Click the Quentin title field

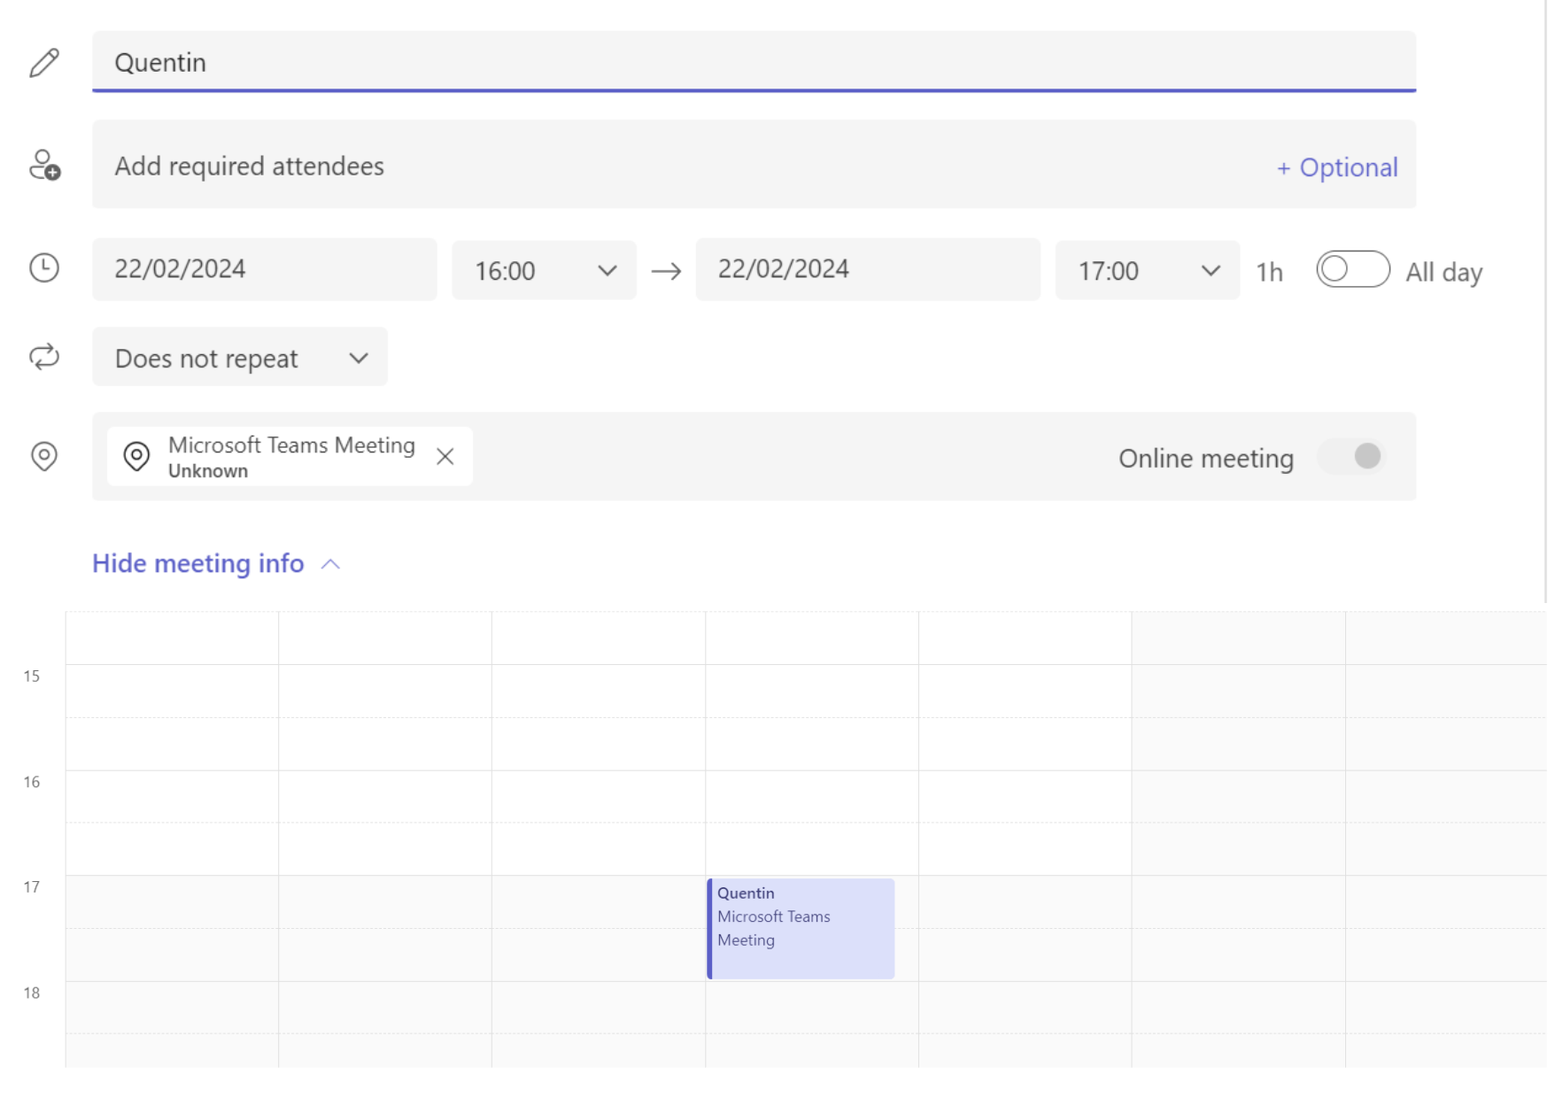tap(754, 62)
